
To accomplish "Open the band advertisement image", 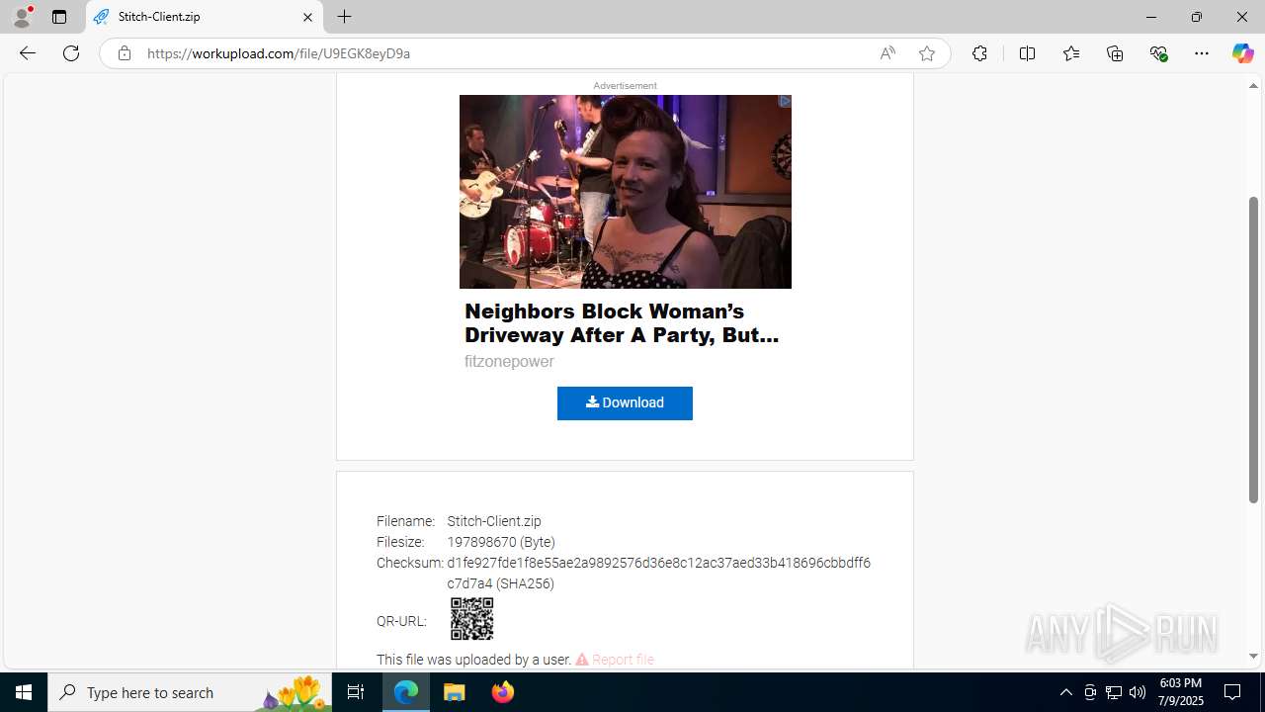I will coord(625,192).
